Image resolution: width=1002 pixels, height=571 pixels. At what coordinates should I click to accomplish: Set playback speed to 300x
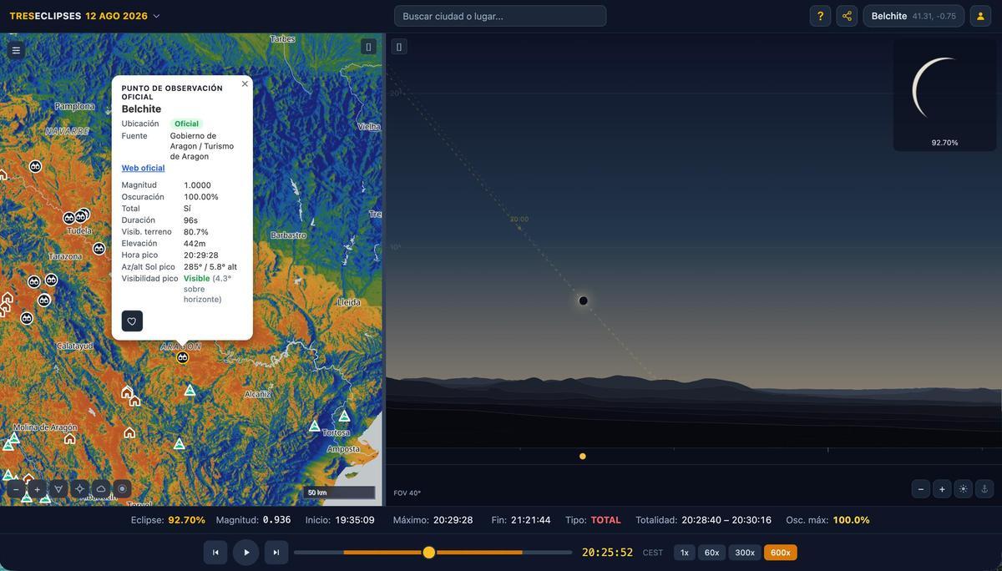click(x=745, y=553)
